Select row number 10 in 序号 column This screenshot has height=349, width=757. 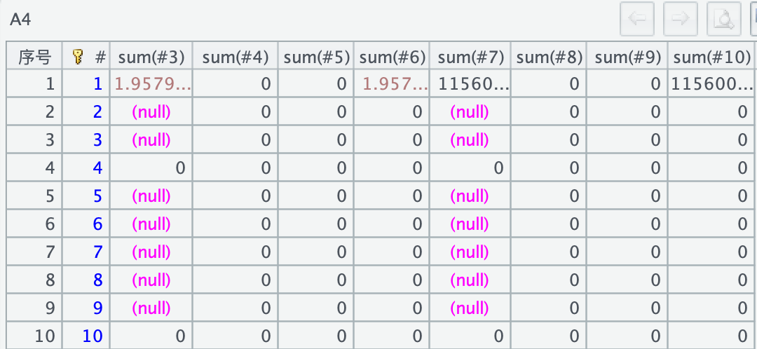coord(44,336)
